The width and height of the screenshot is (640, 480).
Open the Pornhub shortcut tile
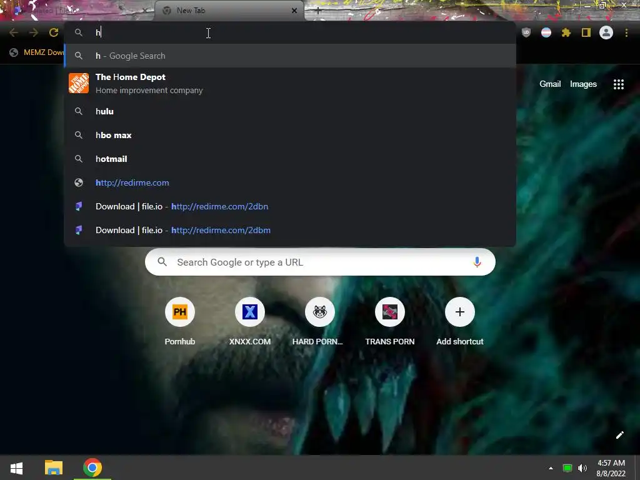point(179,322)
